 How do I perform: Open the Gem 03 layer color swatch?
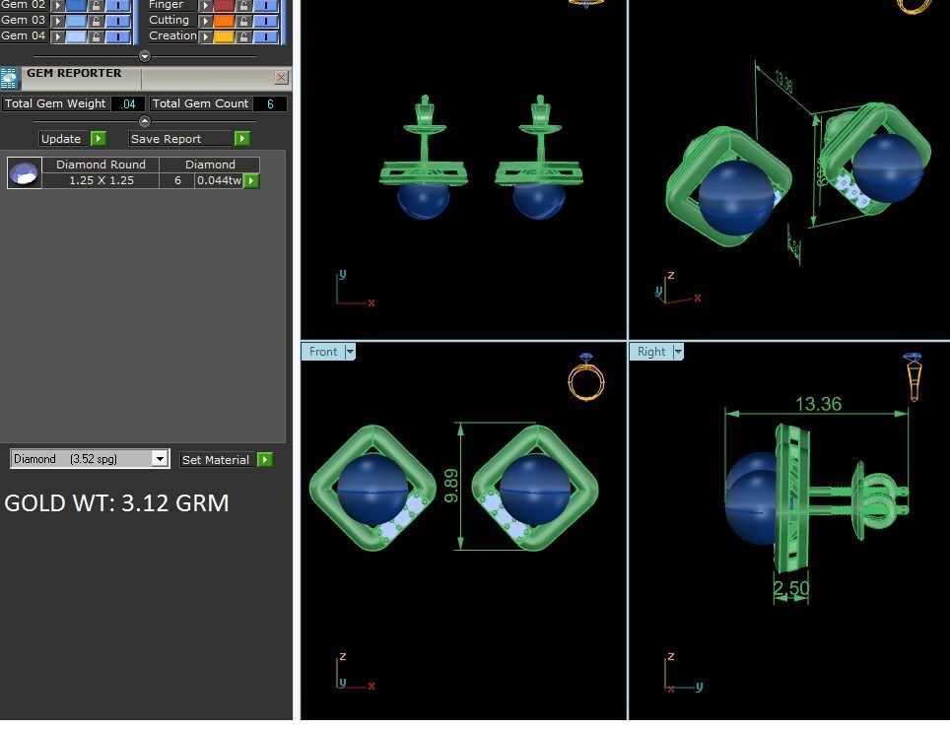[x=76, y=21]
